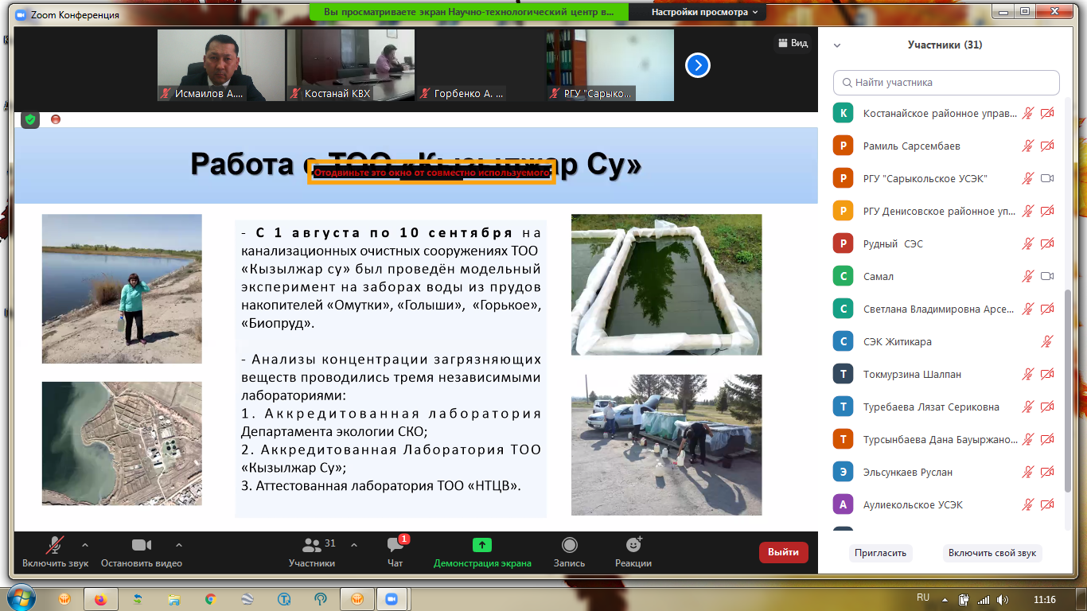Click muted mic icon for Рудный СЭС
1087x611 pixels.
(1028, 243)
